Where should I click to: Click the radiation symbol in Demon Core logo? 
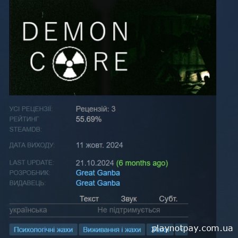[x=70, y=63]
